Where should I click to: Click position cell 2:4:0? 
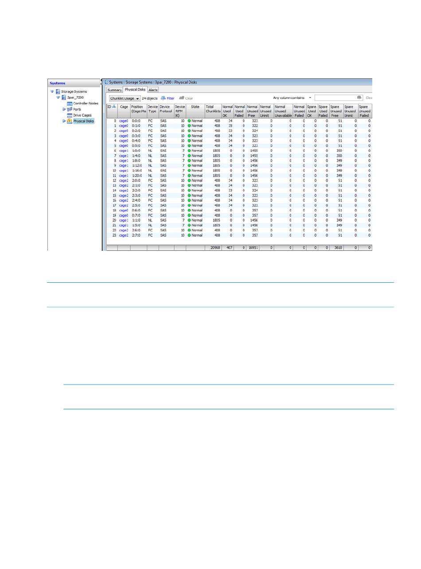point(136,200)
